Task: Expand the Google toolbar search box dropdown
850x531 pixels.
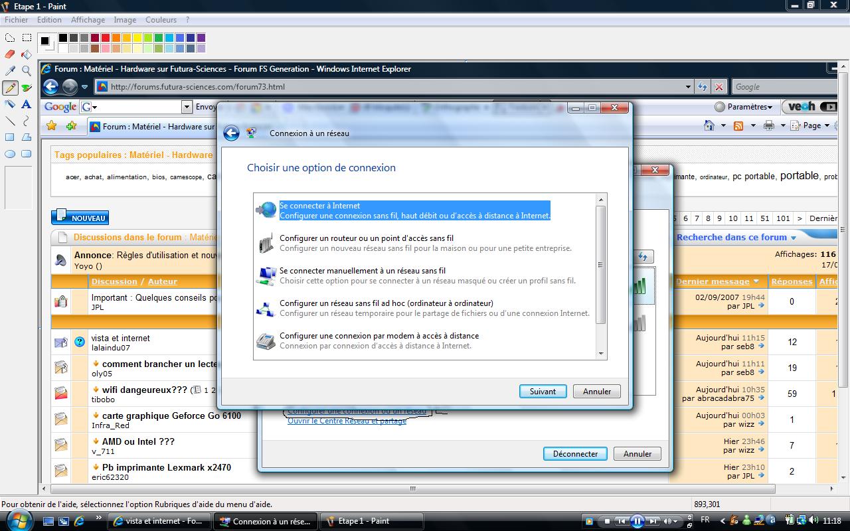Action: (x=187, y=107)
